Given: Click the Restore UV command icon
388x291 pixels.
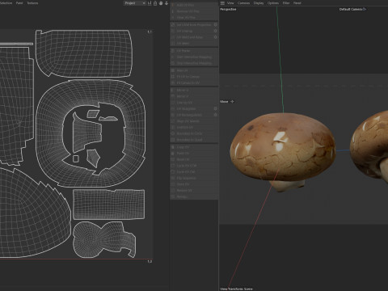Looking at the screenshot, I should click(x=173, y=191).
